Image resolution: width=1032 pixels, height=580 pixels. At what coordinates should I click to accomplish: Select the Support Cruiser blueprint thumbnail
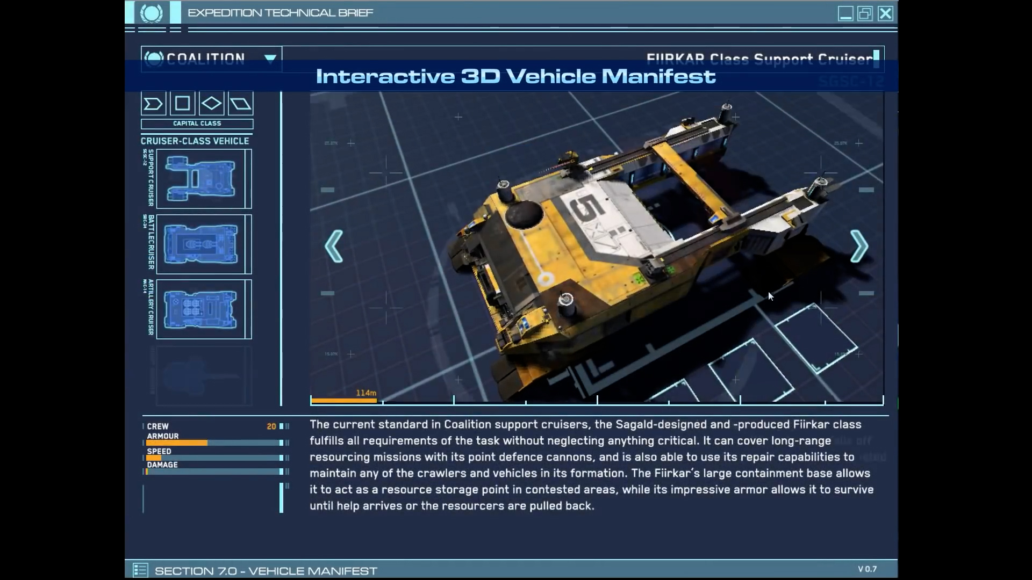point(200,179)
